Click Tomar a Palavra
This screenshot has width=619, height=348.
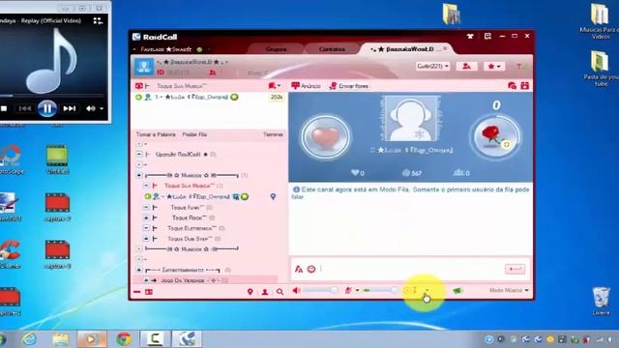click(x=156, y=134)
